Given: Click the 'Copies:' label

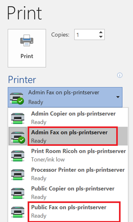Looking at the screenshot, I should coord(60,35).
